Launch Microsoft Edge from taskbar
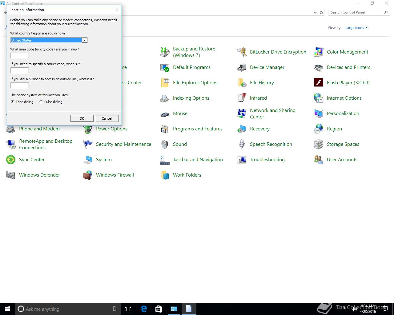The image size is (394, 315). (144, 309)
